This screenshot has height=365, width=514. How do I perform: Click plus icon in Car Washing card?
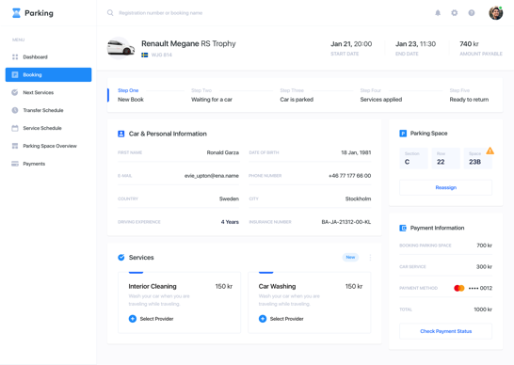263,319
